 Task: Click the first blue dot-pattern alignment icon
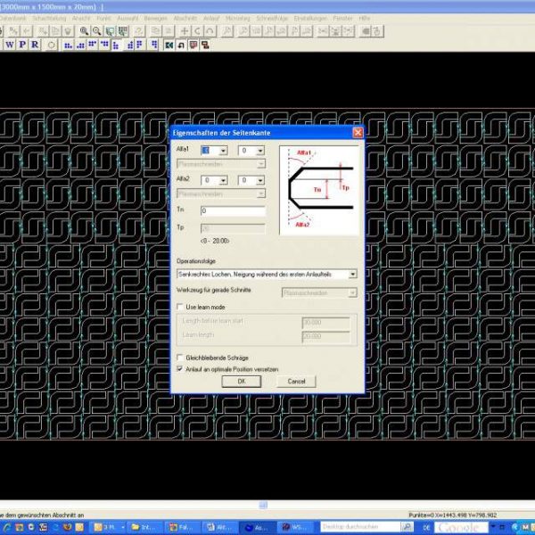(x=68, y=45)
